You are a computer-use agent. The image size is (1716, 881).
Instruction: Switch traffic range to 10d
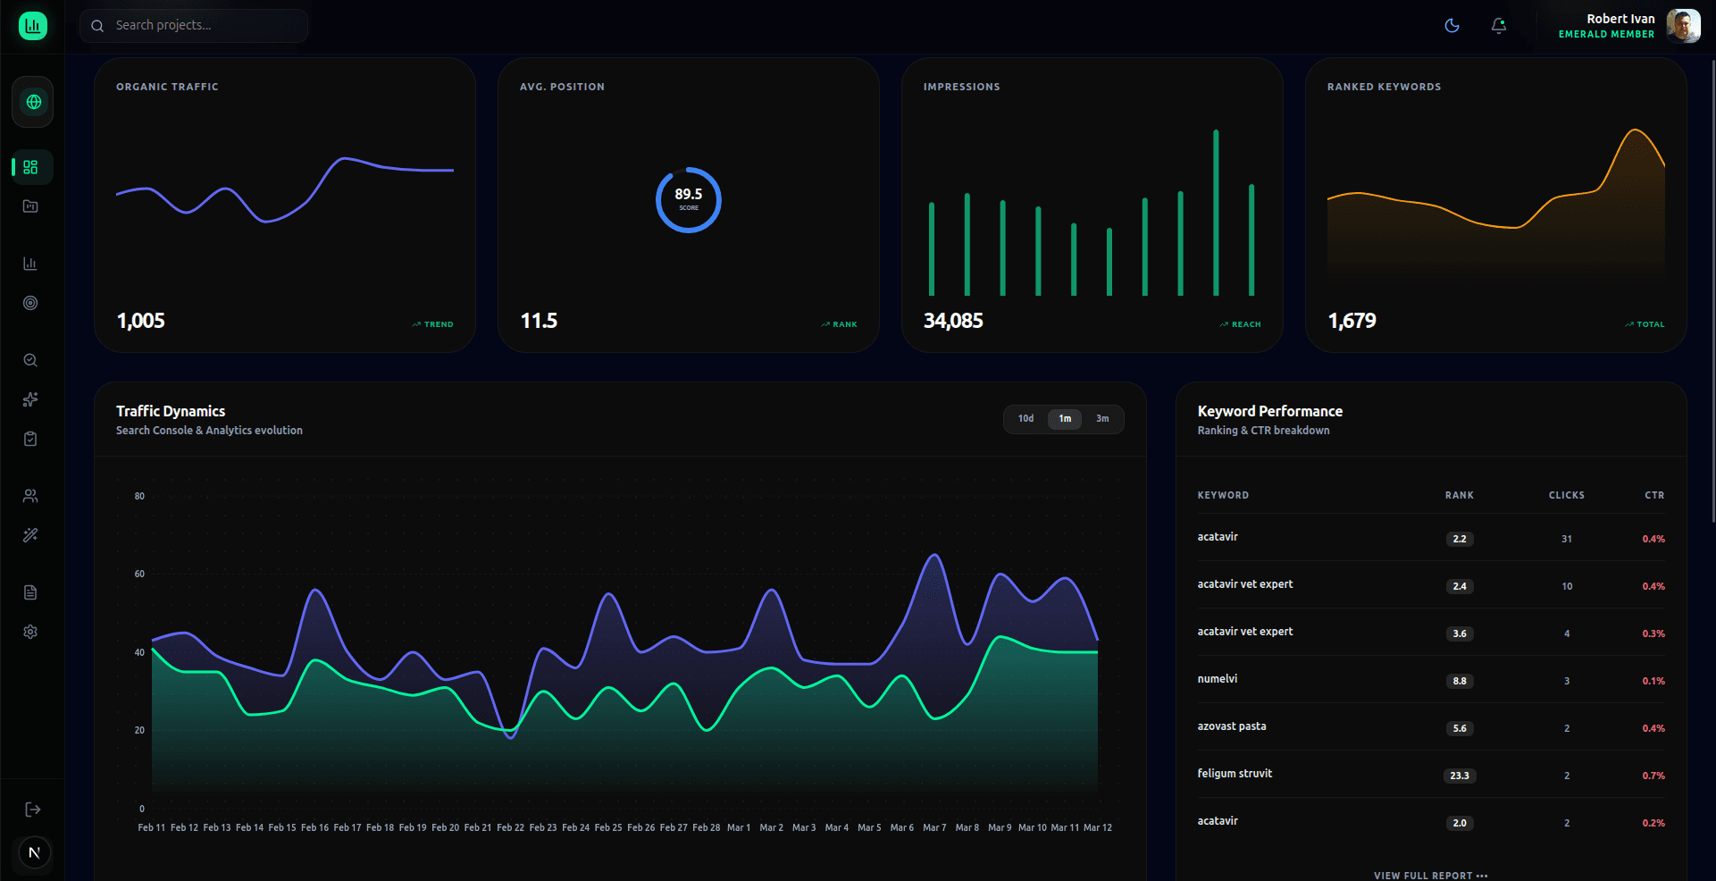1025,419
